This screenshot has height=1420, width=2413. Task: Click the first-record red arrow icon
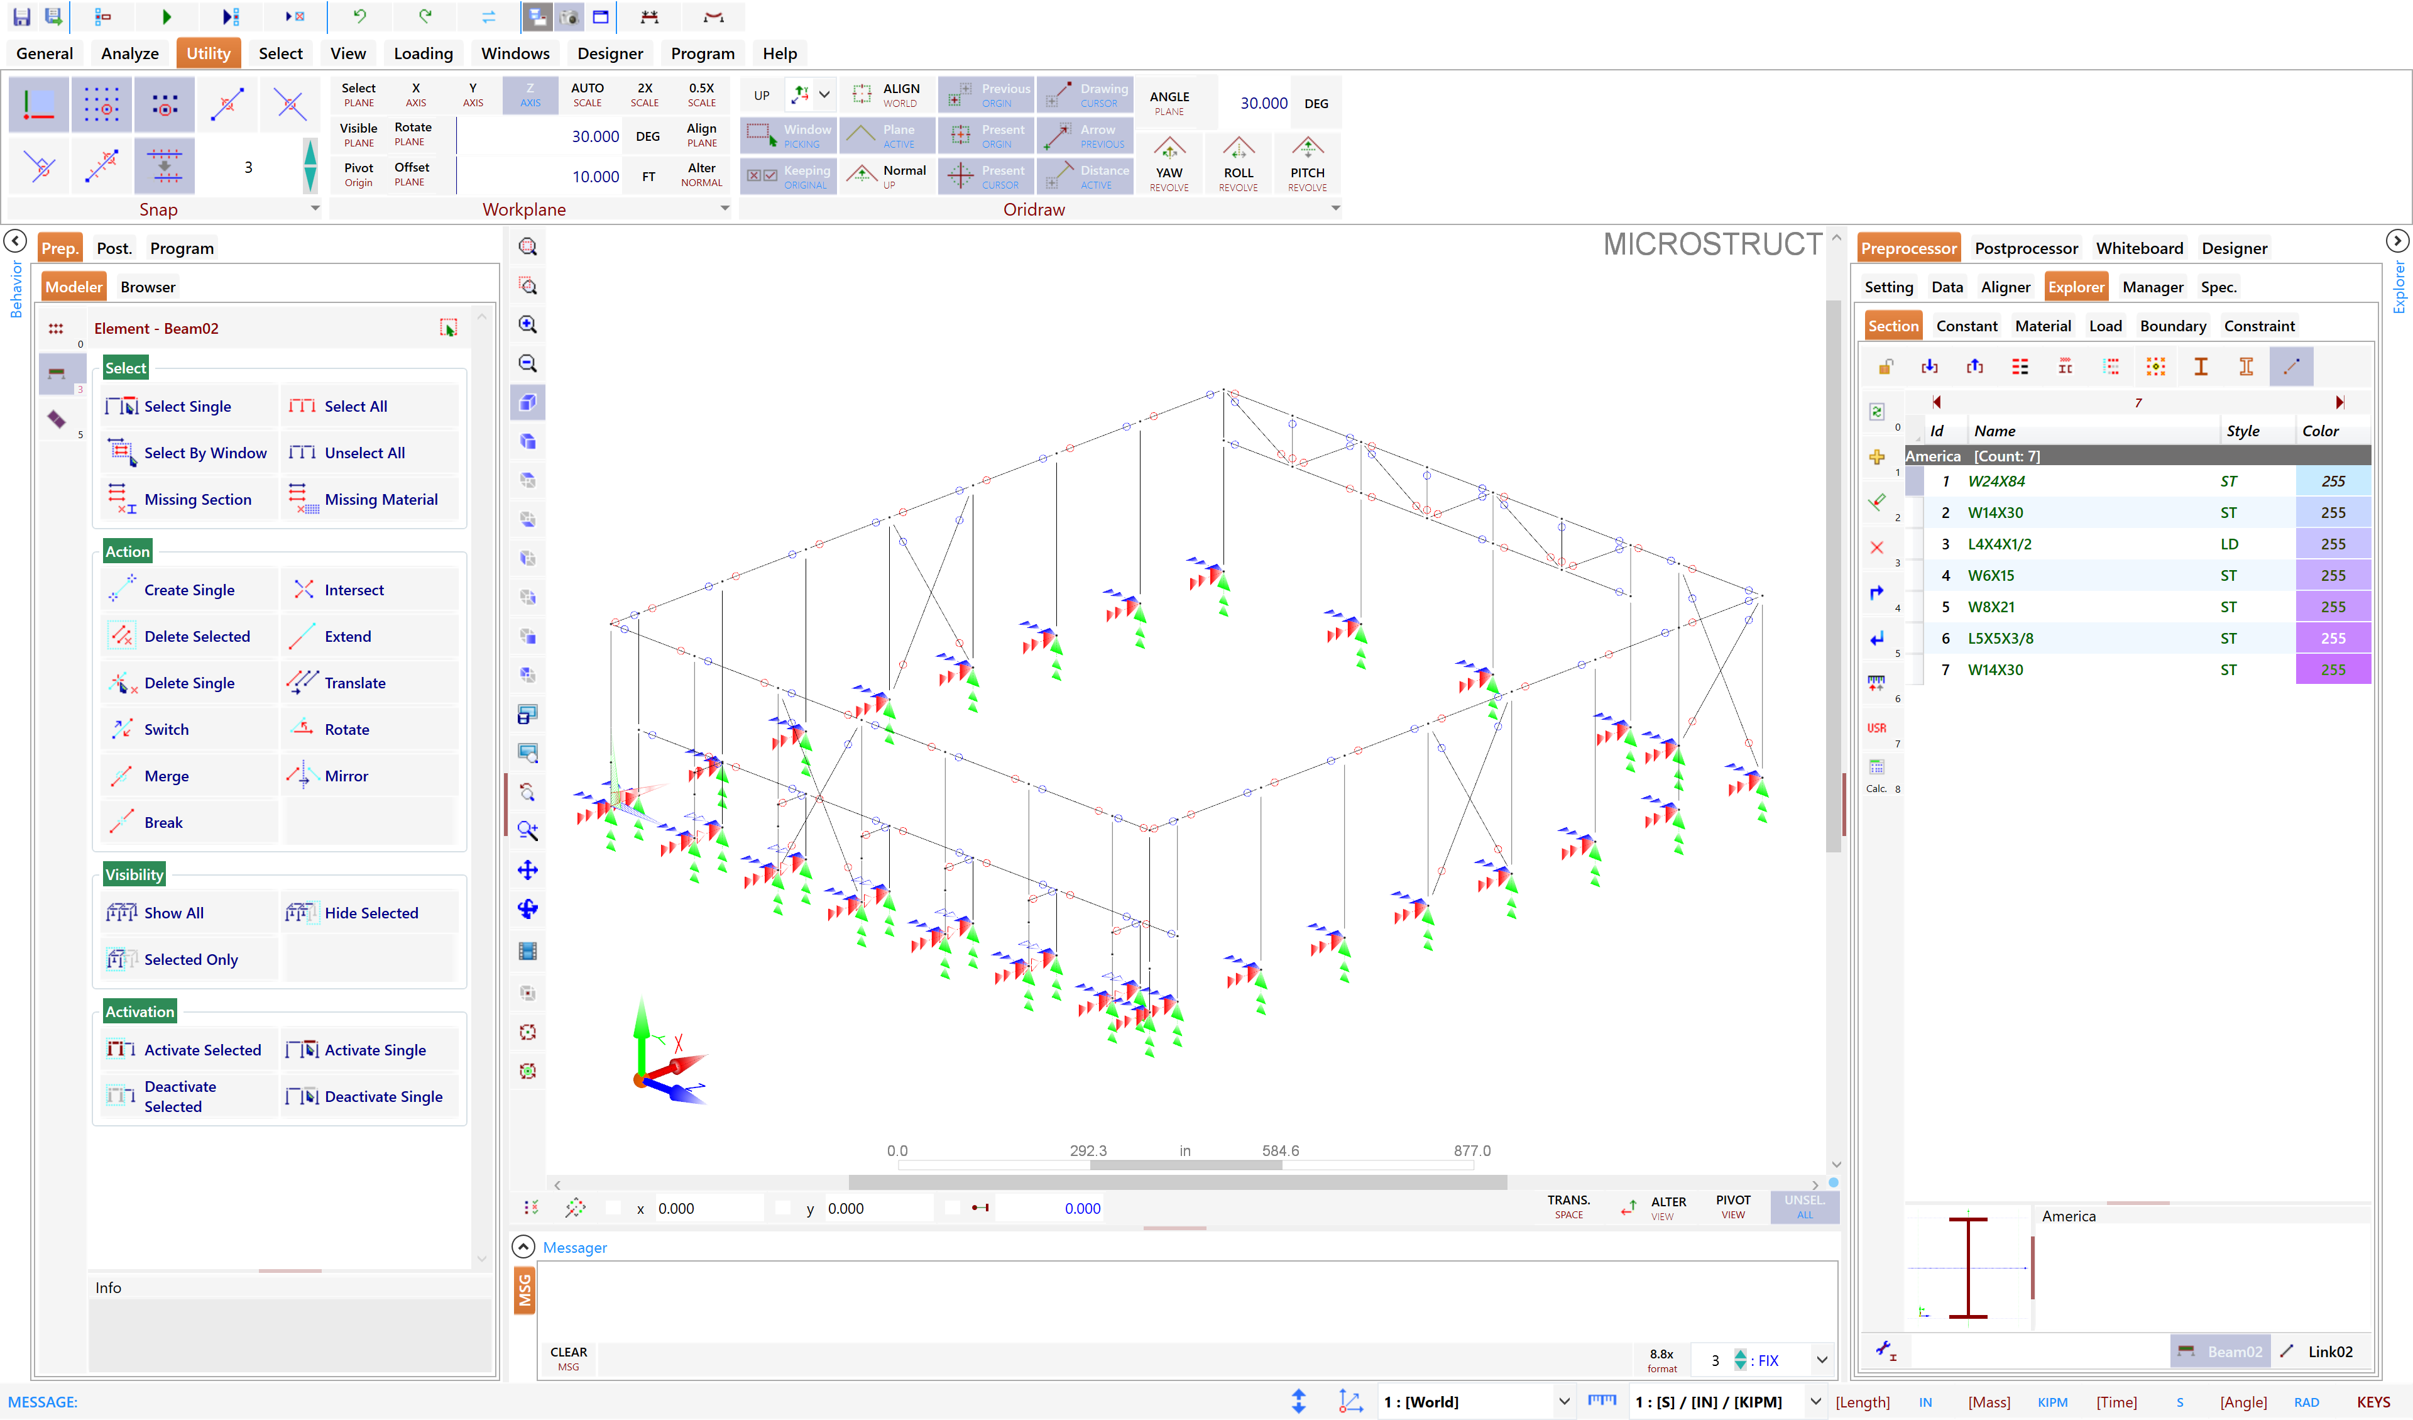click(1936, 402)
